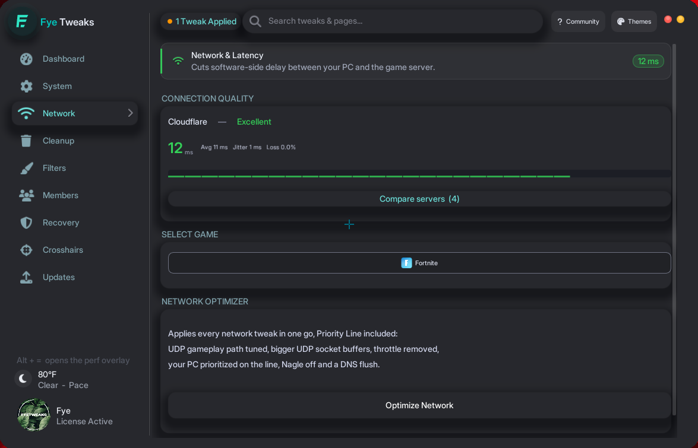
Task: Click the Fortnite game icon
Action: [x=406, y=263]
